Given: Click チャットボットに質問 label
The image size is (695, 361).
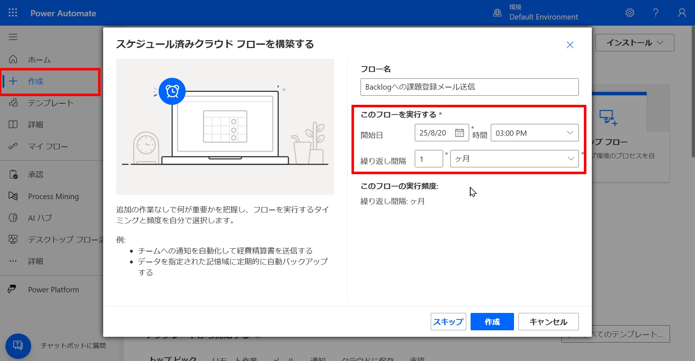Looking at the screenshot, I should tap(73, 345).
